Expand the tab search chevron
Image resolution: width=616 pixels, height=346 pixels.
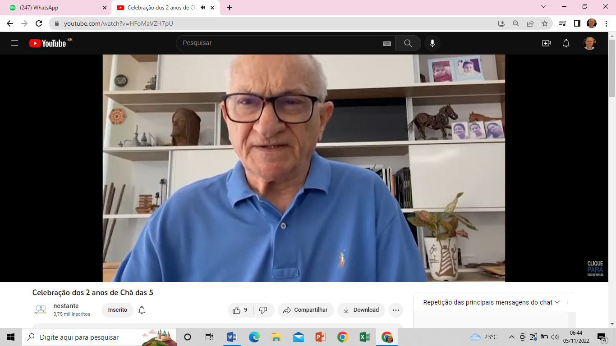tap(543, 7)
